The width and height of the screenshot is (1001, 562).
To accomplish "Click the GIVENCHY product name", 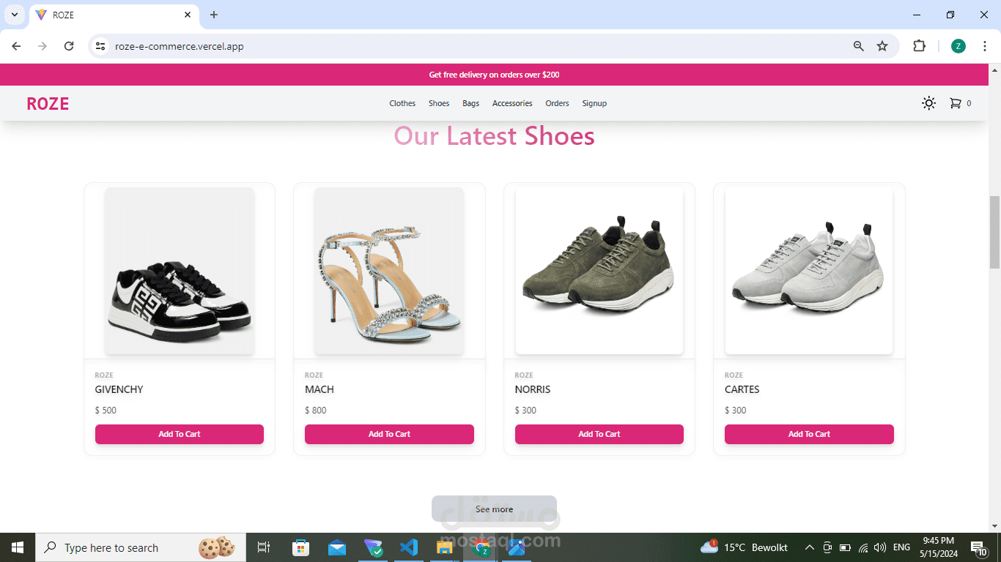I will [x=119, y=389].
